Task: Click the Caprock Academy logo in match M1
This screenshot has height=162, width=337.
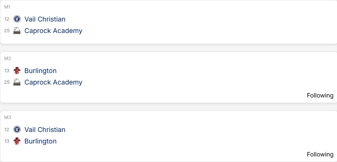Action: coord(17,31)
